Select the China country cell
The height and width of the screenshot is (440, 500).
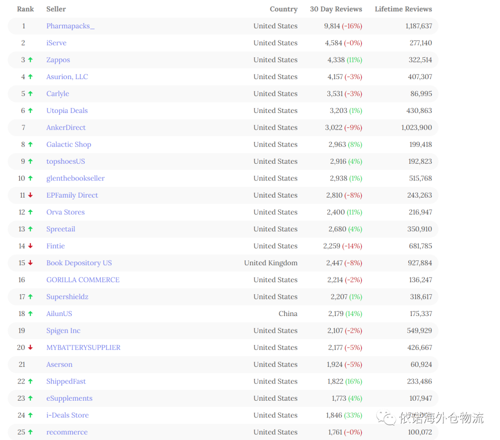288,314
